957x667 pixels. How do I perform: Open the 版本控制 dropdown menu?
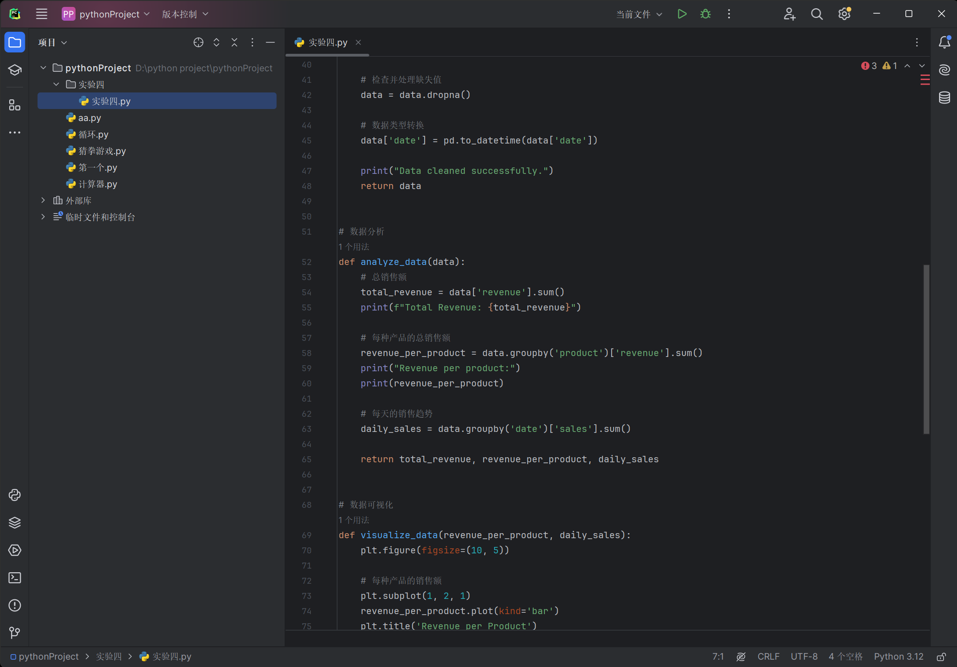pos(185,14)
